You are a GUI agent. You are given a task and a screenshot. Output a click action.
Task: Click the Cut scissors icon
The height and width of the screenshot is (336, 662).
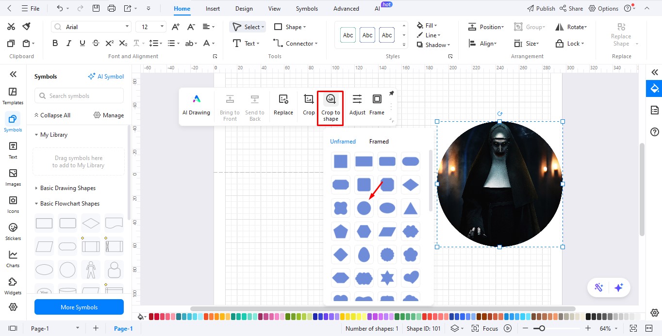click(x=11, y=27)
